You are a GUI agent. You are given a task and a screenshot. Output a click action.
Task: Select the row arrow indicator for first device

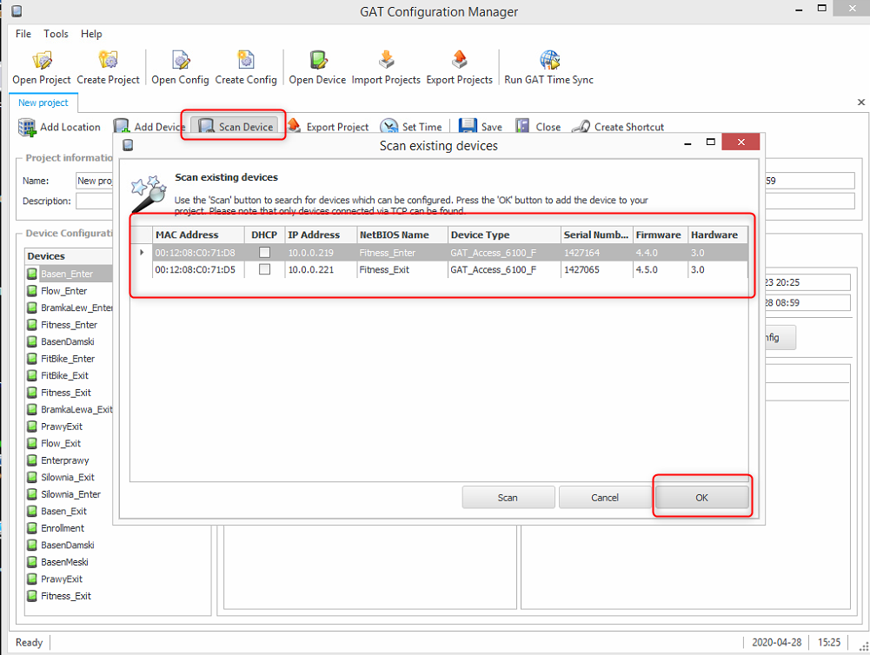coord(142,253)
